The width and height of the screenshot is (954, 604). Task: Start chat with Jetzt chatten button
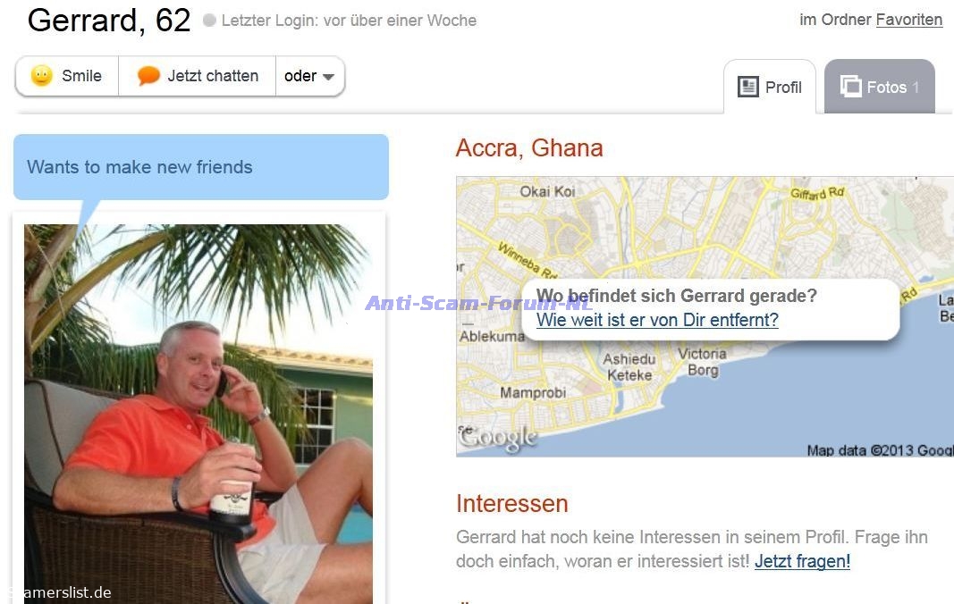tap(197, 76)
